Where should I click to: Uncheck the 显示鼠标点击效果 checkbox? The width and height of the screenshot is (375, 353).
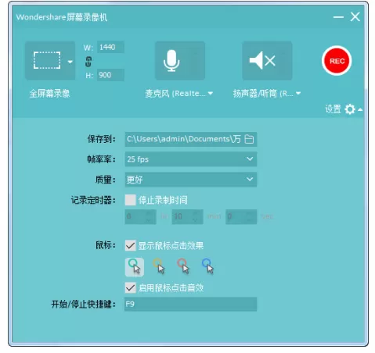[x=130, y=245]
